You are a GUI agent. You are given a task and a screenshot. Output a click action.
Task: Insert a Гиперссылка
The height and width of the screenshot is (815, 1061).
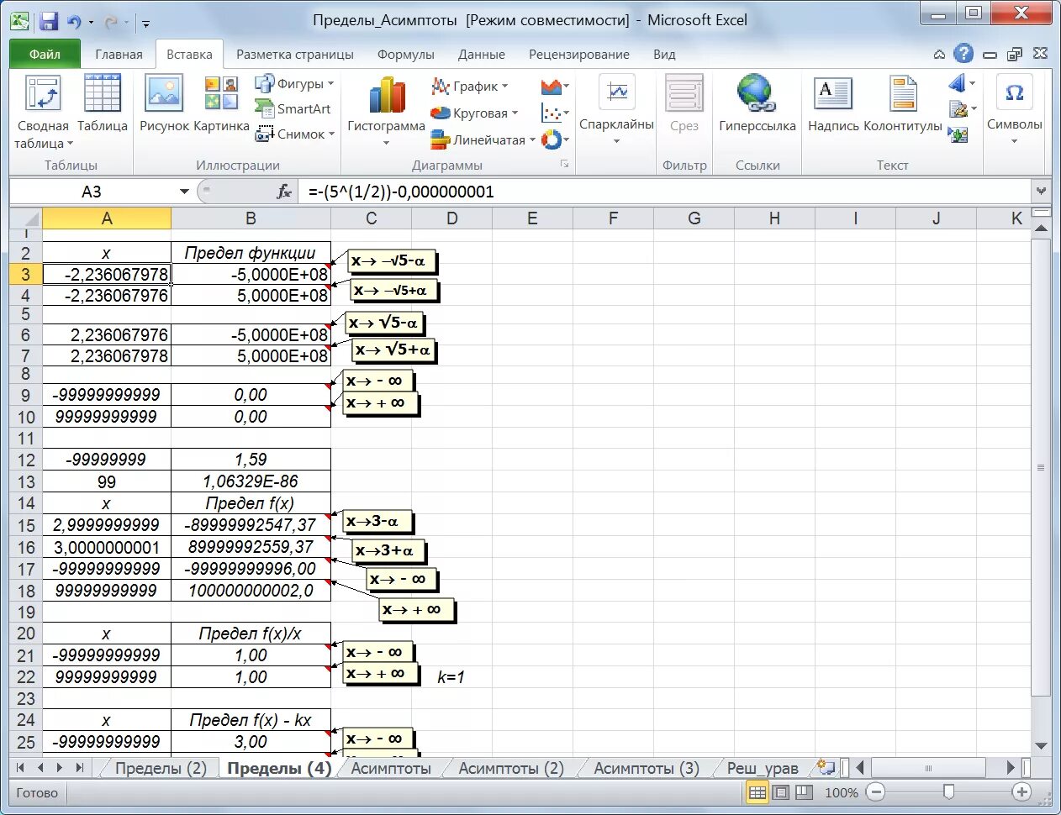(757, 103)
